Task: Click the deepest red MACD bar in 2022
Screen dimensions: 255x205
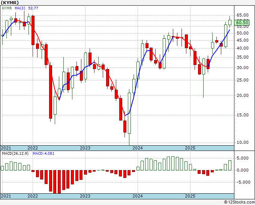Action: click(55, 182)
